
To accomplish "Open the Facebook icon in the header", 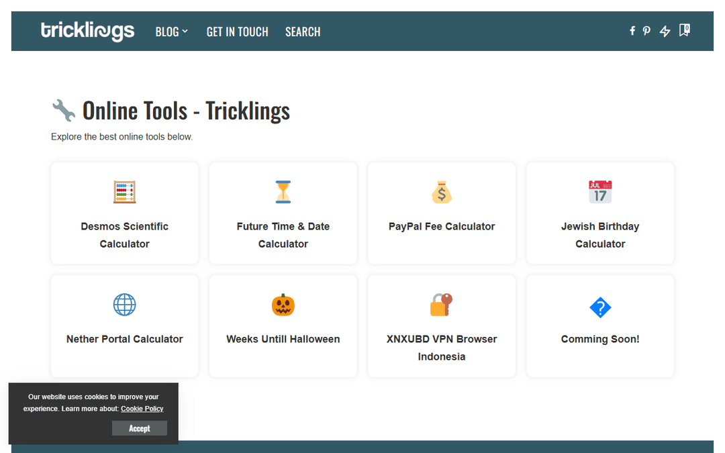I will (x=632, y=31).
